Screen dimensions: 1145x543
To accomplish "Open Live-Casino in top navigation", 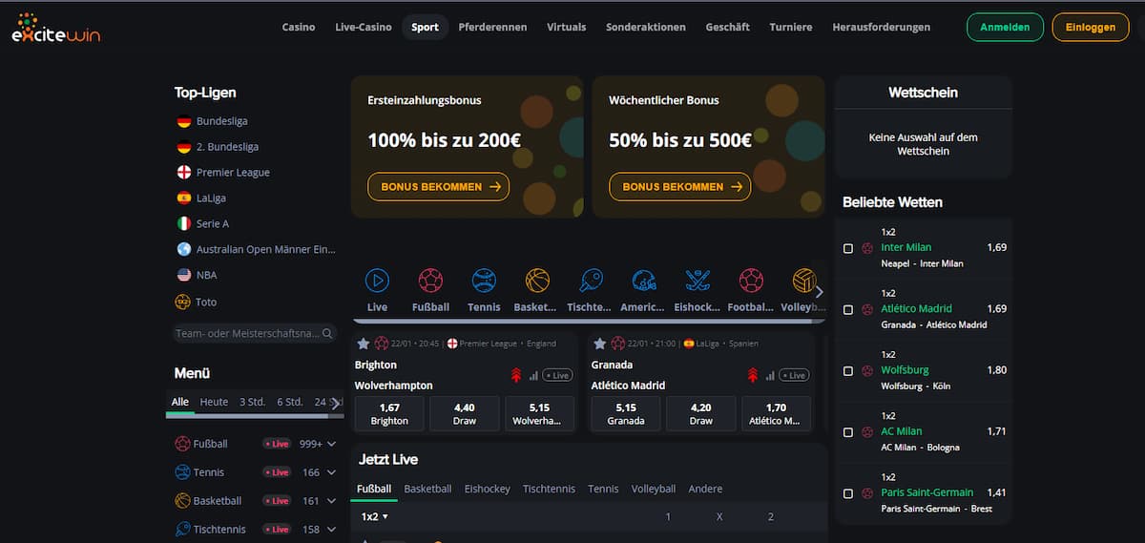I will (363, 27).
